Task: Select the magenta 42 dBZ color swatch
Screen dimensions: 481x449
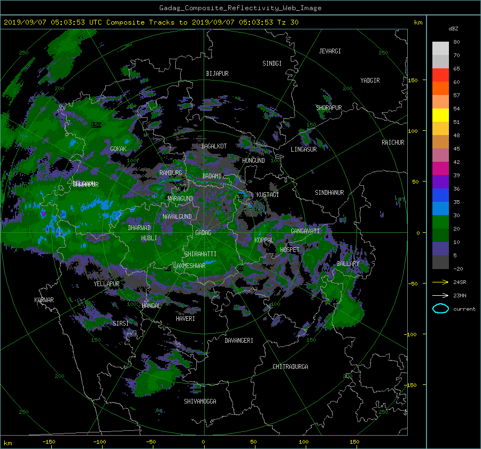Action: (440, 168)
